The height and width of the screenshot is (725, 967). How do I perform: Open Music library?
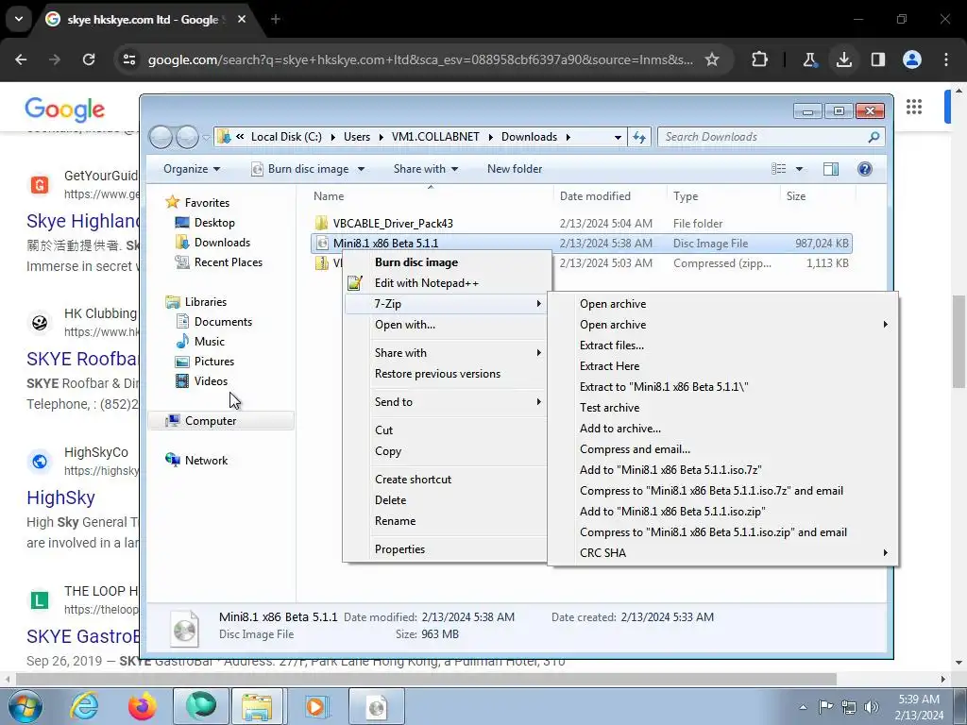209,342
